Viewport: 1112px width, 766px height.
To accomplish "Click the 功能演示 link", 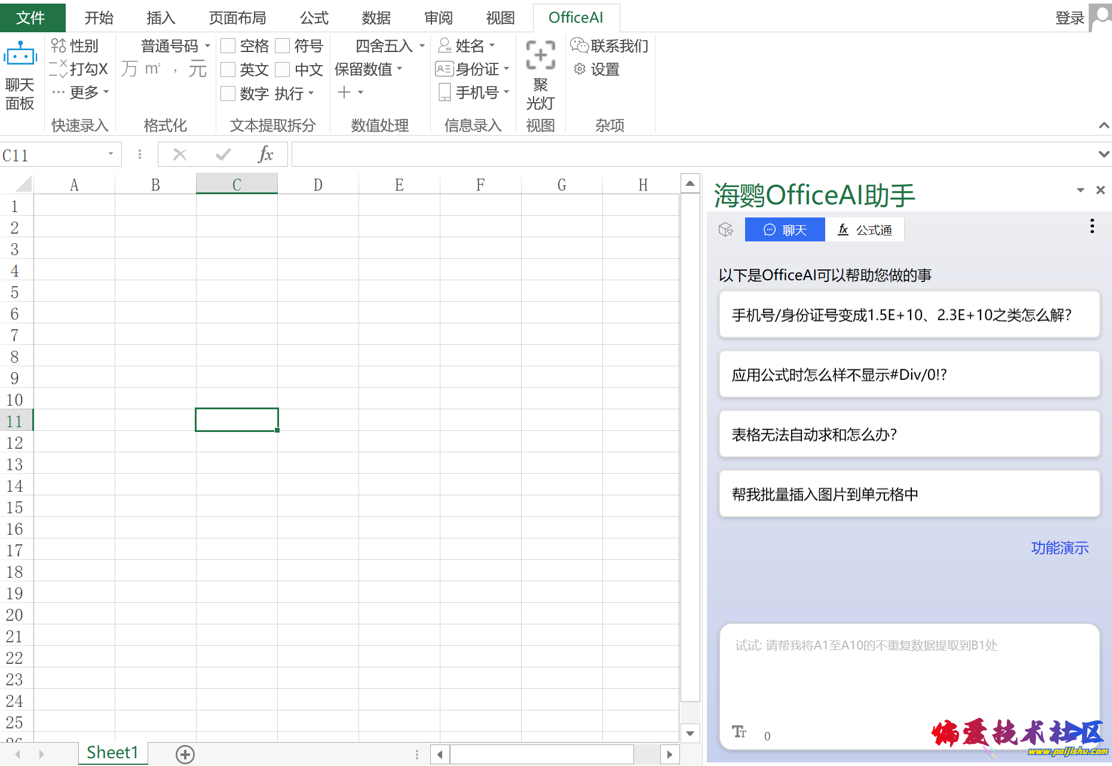I will click(1059, 548).
